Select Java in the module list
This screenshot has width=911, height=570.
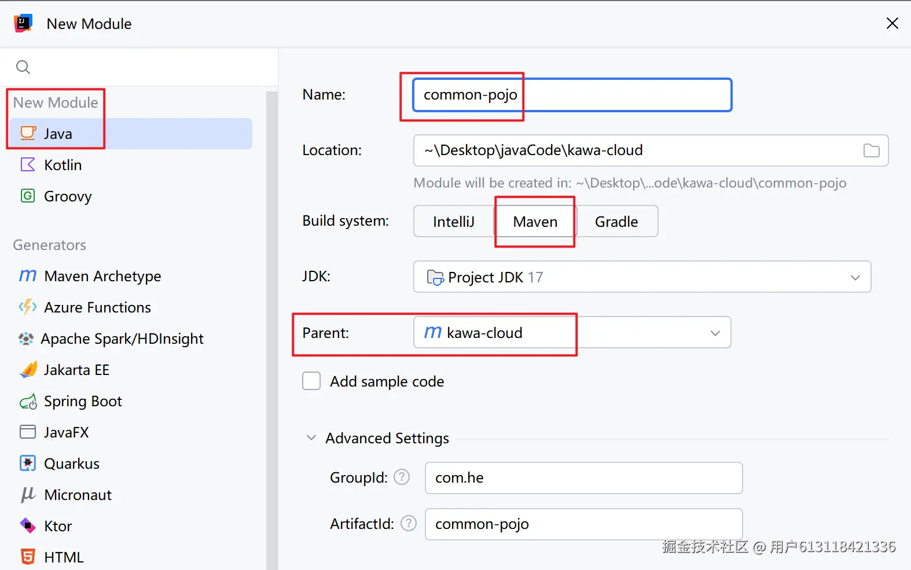tap(58, 134)
